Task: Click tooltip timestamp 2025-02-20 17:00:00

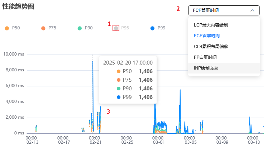Action: [128, 63]
